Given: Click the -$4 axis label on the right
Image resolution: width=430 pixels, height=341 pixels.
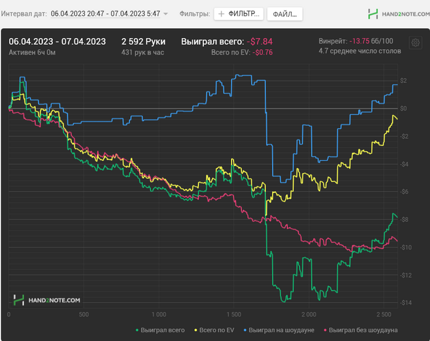Looking at the screenshot, I should click(404, 164).
